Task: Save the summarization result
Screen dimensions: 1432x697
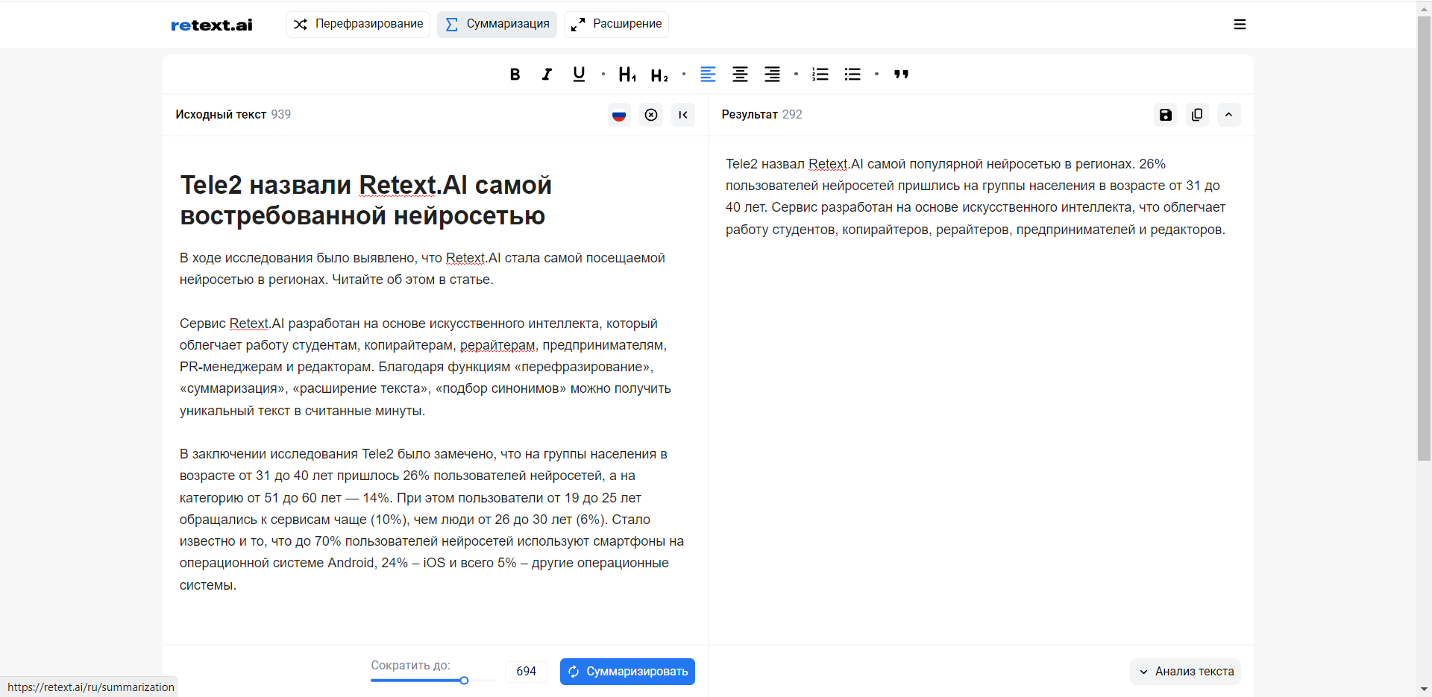Action: point(1165,115)
